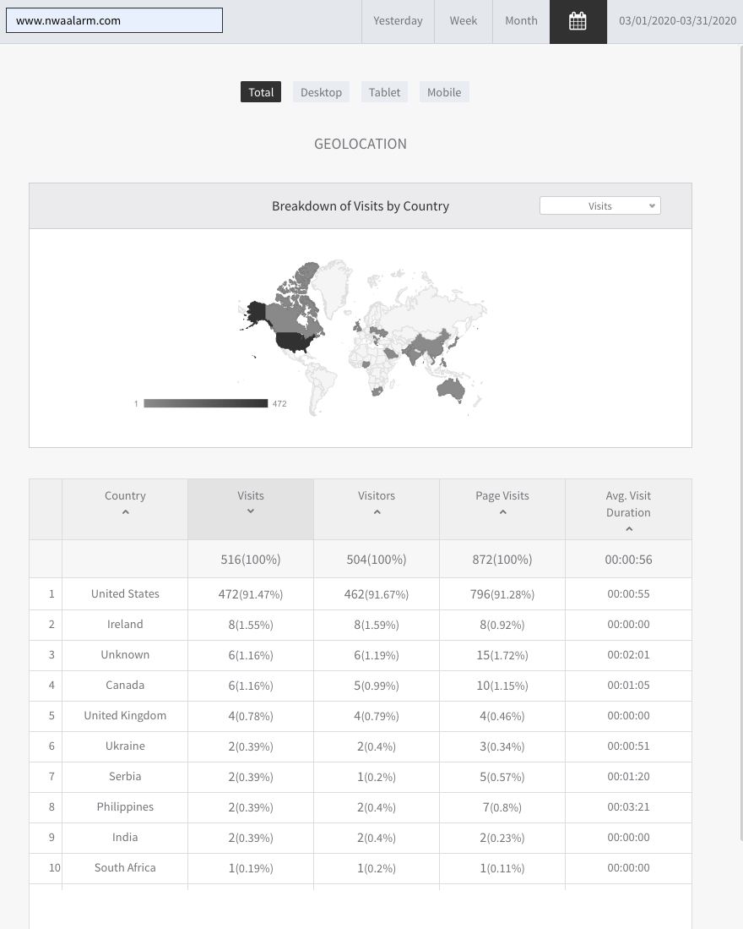Viewport: 743px width, 929px height.
Task: Select the Month time range tab
Action: tap(521, 21)
